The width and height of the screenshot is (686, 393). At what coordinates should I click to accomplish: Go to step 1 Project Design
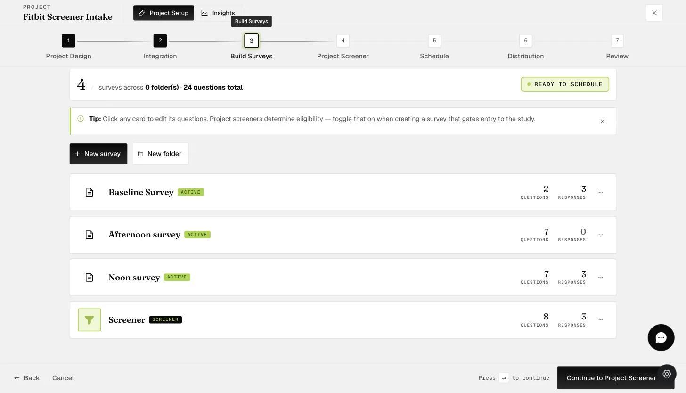[x=68, y=41]
